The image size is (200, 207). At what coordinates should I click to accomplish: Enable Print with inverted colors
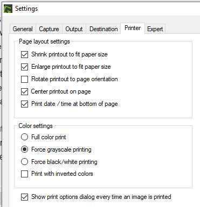(24, 174)
